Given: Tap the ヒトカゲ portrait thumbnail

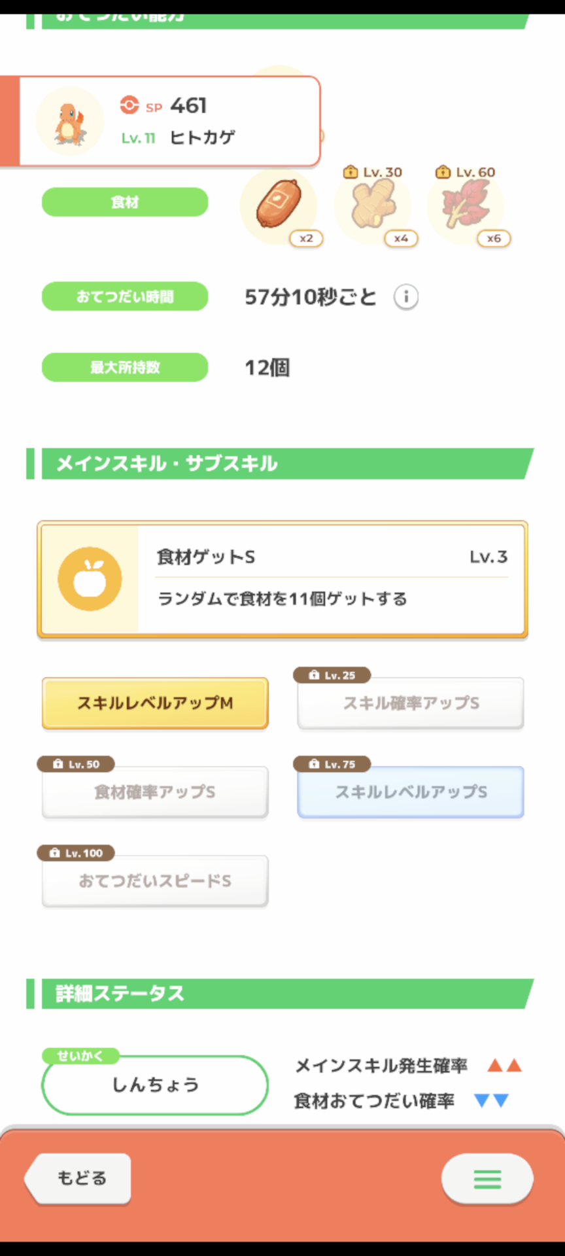Looking at the screenshot, I should tap(69, 122).
